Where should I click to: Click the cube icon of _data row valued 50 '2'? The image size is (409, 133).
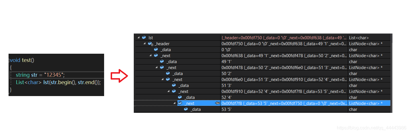click(x=168, y=73)
